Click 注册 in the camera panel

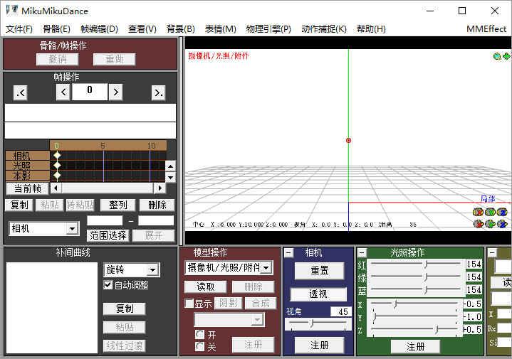coord(319,345)
